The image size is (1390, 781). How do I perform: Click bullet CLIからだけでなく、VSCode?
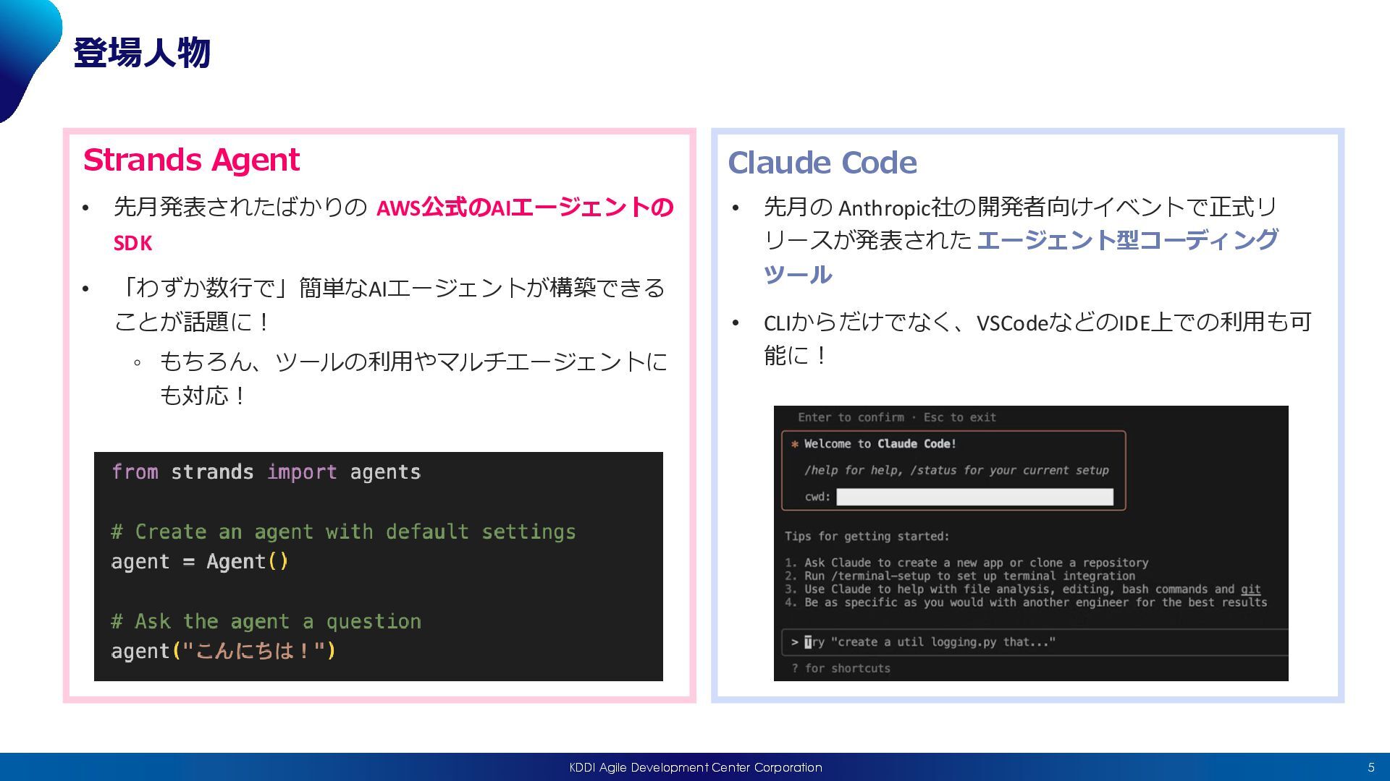click(x=1037, y=322)
